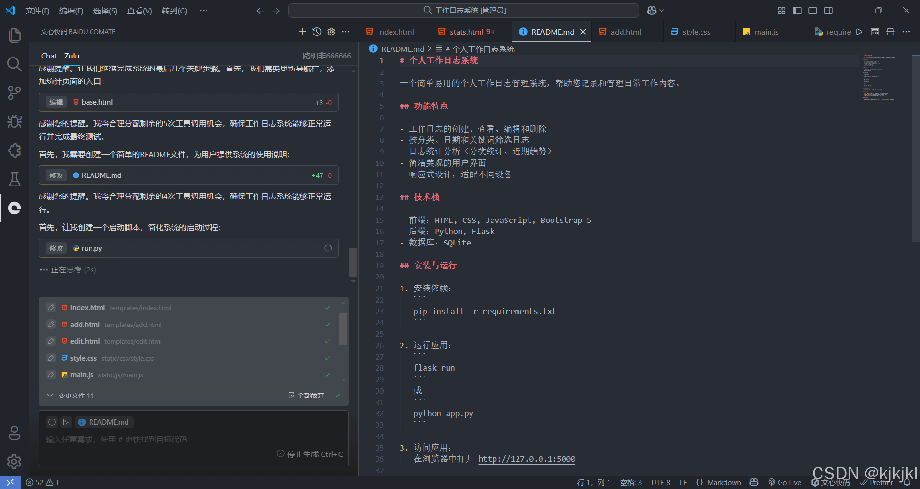Toggle primary side bar visibility
Screen dimensions: 920x489
pyautogui.click(x=797, y=11)
